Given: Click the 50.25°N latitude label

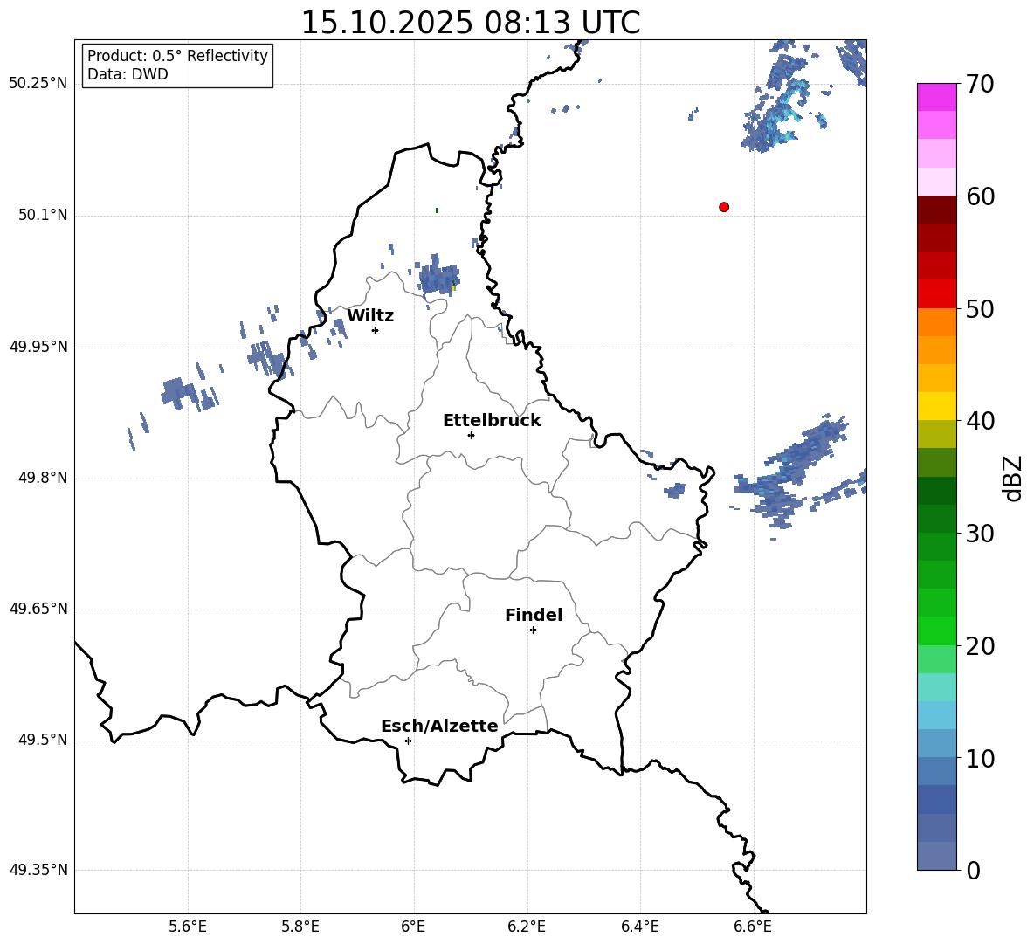Looking at the screenshot, I should 38,84.
